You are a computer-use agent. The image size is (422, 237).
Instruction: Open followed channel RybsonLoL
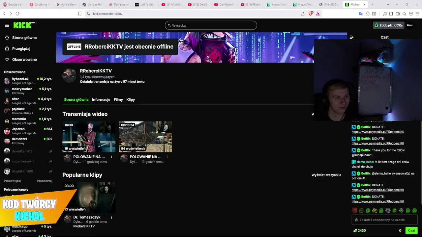point(28,81)
